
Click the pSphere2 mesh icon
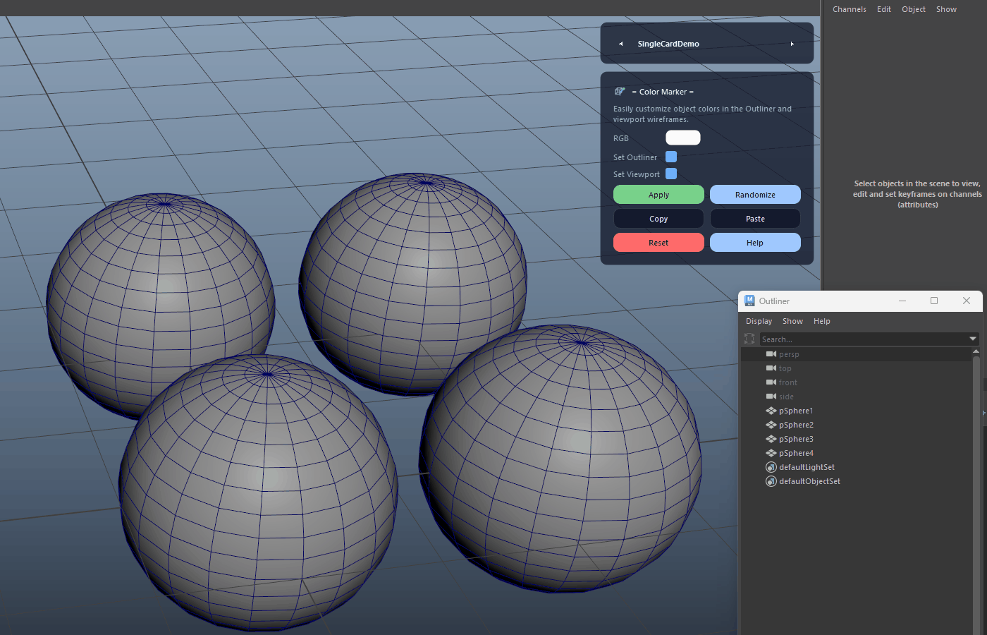[771, 425]
